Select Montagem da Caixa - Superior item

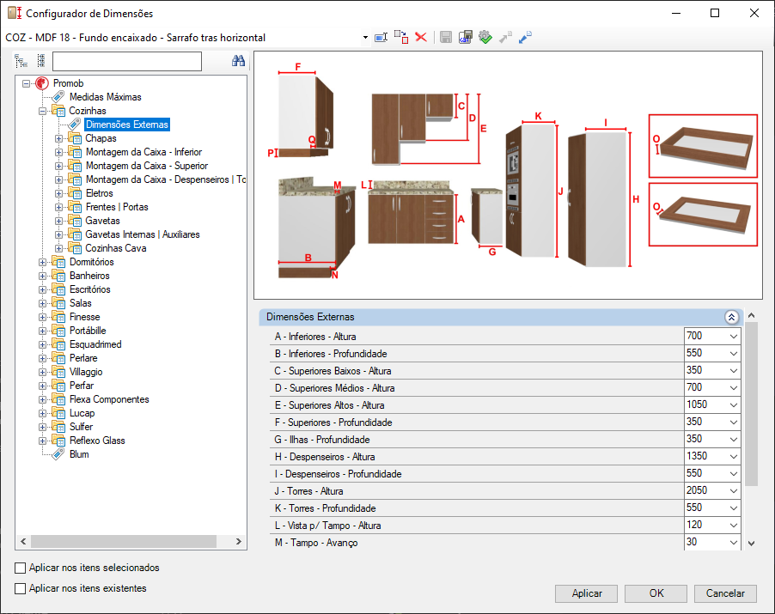(147, 166)
